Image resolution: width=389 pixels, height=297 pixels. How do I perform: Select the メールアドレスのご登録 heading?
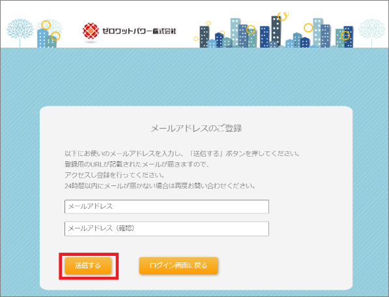(x=196, y=128)
